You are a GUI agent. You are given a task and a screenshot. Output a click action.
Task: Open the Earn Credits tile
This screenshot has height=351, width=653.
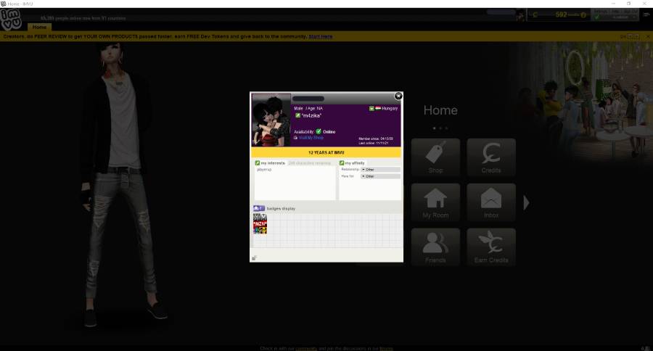click(x=491, y=247)
